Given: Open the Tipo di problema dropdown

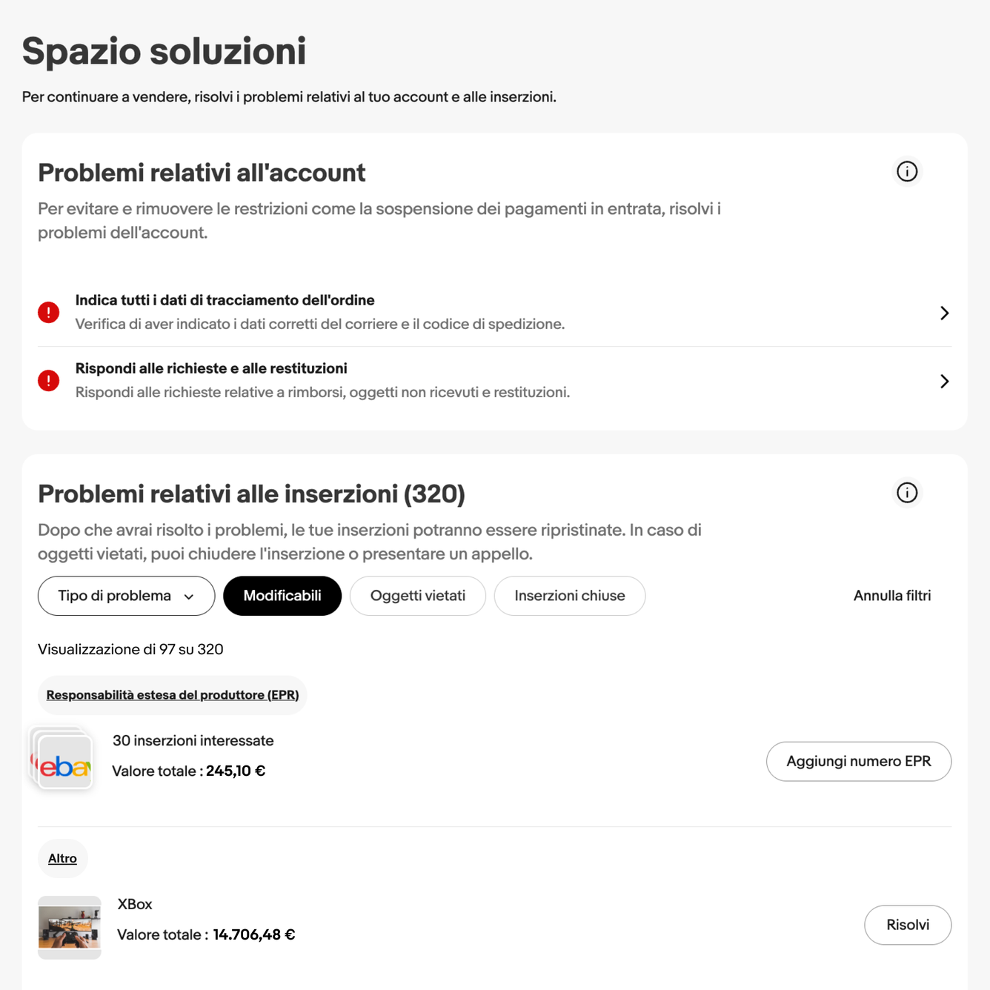Looking at the screenshot, I should tap(126, 596).
